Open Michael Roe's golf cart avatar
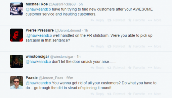172x98 pixels. [x=17, y=9]
